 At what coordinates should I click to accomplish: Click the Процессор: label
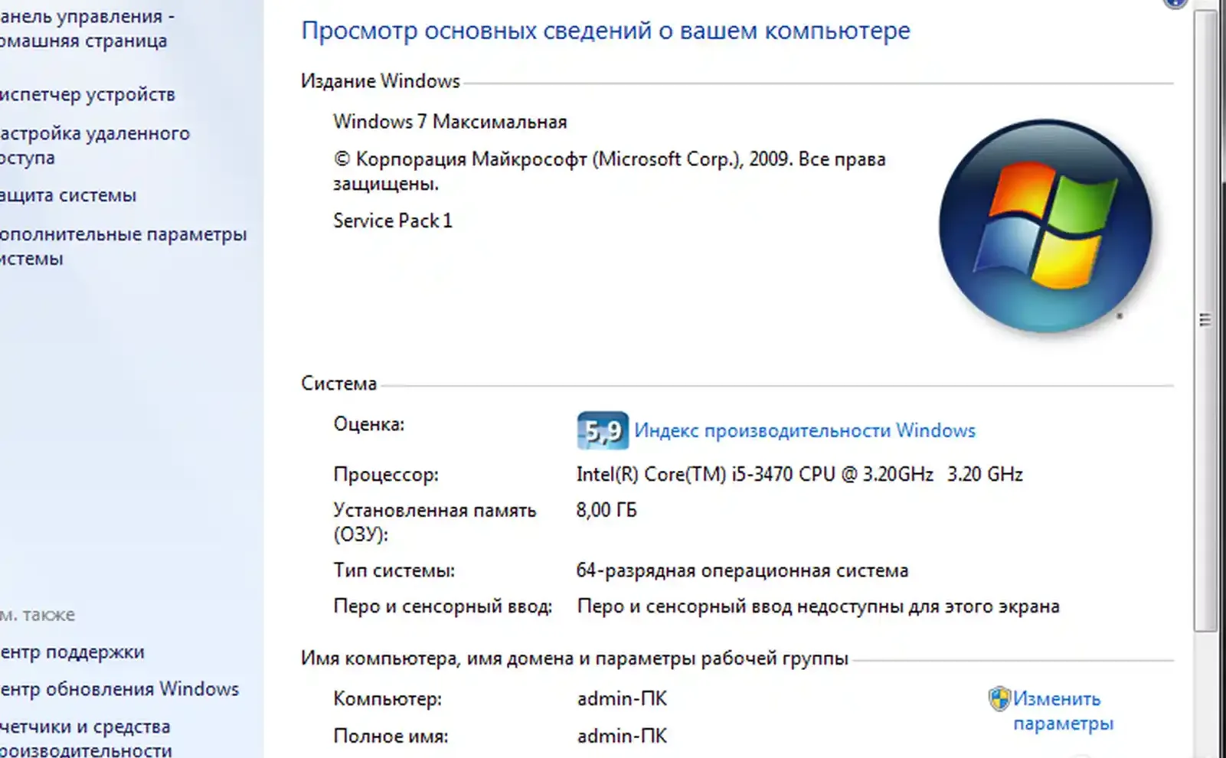pos(386,475)
